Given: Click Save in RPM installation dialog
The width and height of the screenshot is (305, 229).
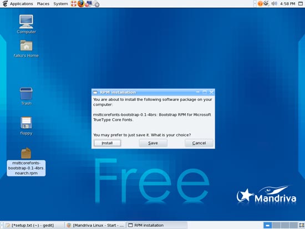Looking at the screenshot, I should (153, 143).
